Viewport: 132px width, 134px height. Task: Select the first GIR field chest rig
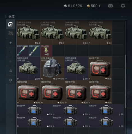[x=29, y=68]
